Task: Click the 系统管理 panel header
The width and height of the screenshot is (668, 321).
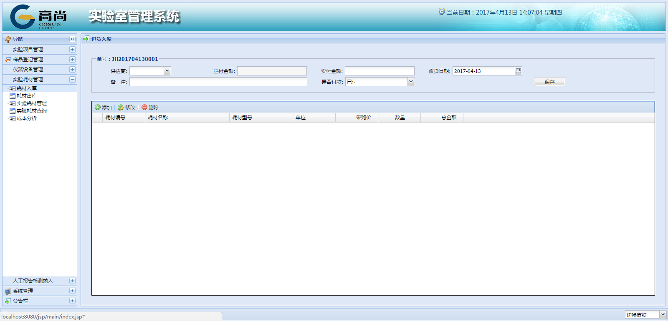Action: 23,291
